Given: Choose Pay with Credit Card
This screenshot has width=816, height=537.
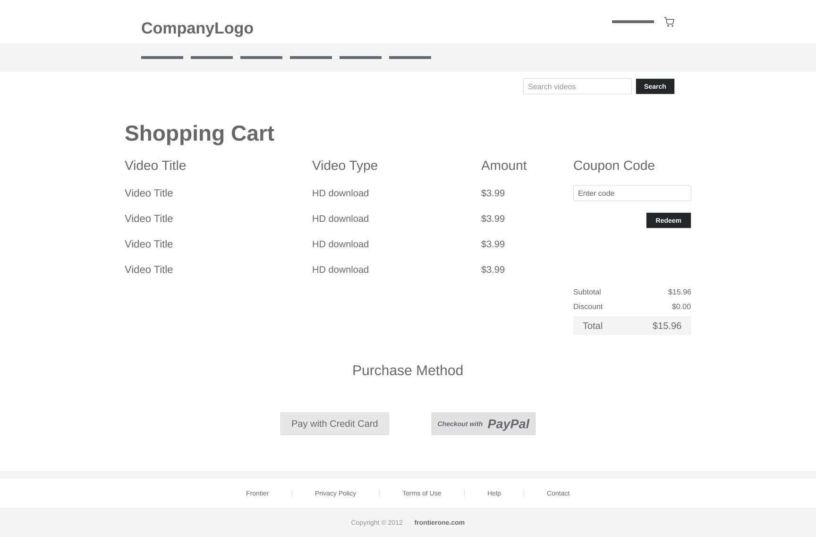Looking at the screenshot, I should tap(334, 424).
